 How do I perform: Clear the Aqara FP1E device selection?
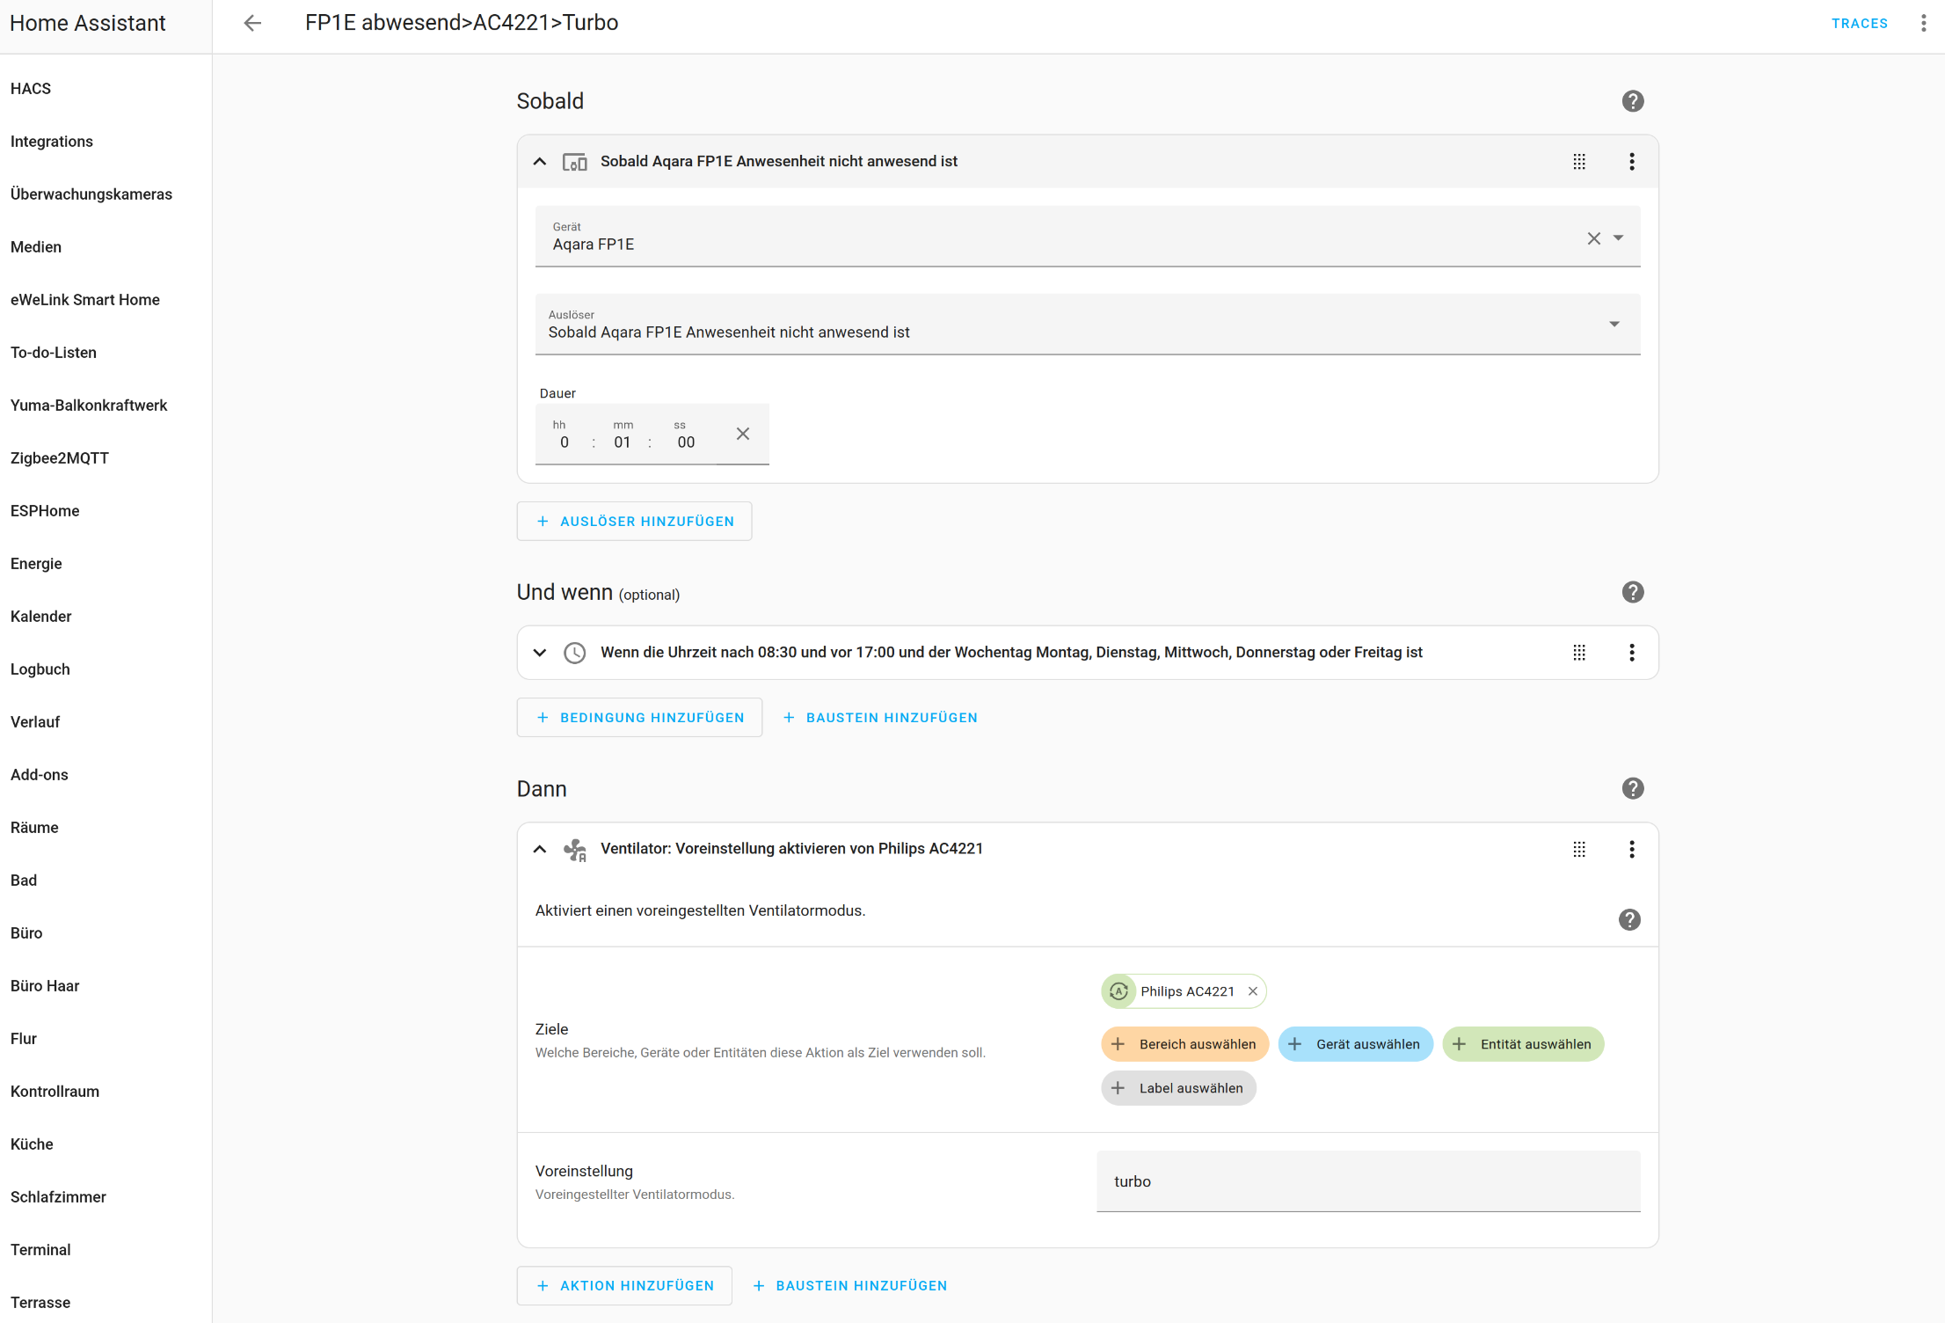tap(1593, 238)
